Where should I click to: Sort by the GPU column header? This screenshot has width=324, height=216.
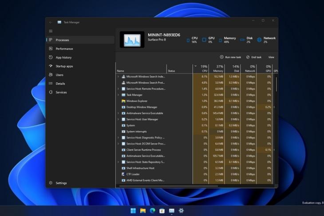tap(265, 69)
